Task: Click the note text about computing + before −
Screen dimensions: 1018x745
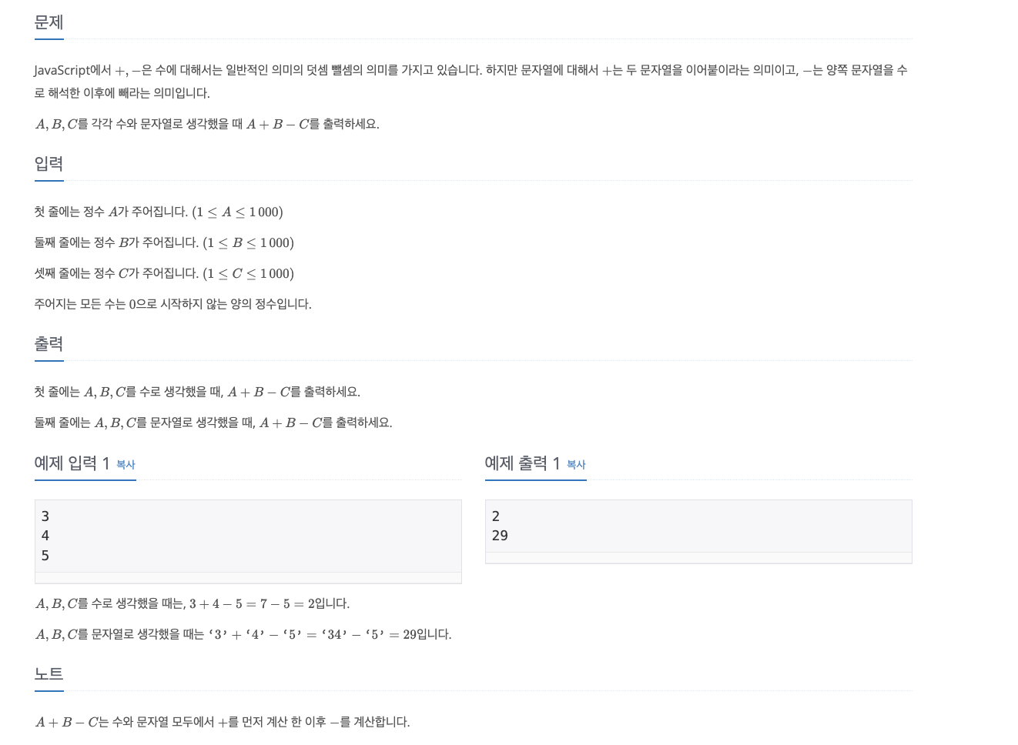Action: [x=222, y=721]
